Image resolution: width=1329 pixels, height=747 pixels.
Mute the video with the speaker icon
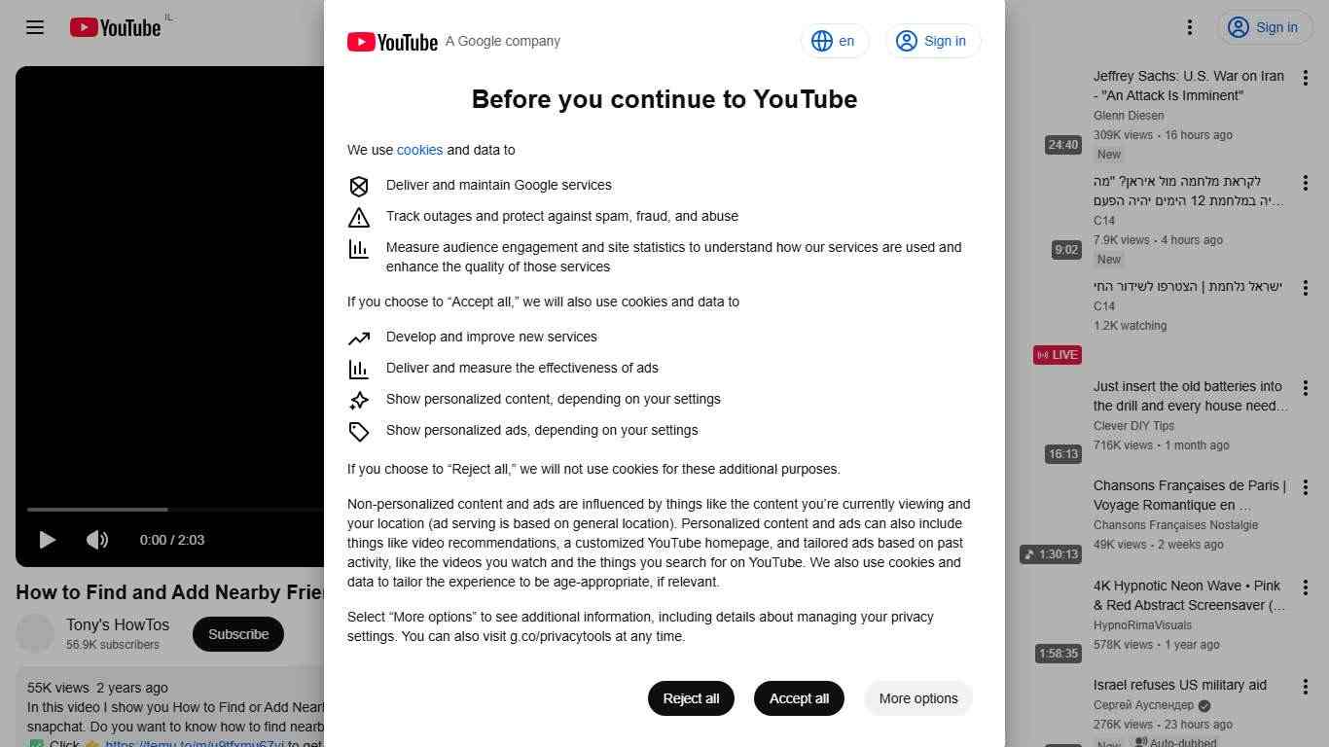97,540
